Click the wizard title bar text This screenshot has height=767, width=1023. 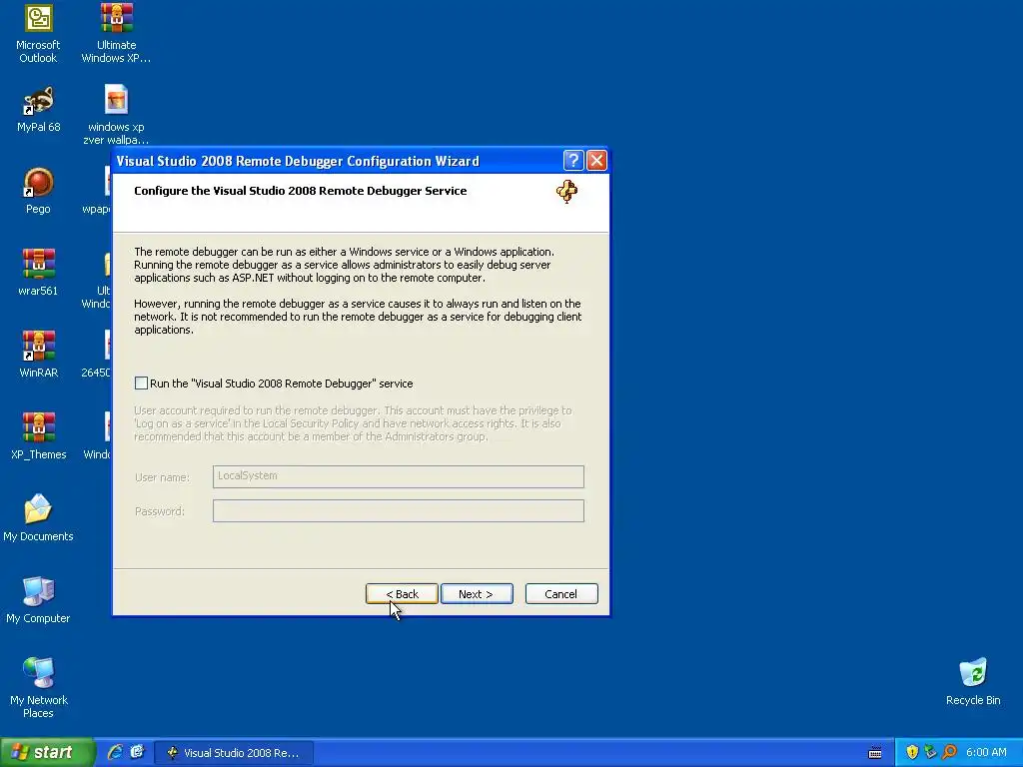pos(298,161)
